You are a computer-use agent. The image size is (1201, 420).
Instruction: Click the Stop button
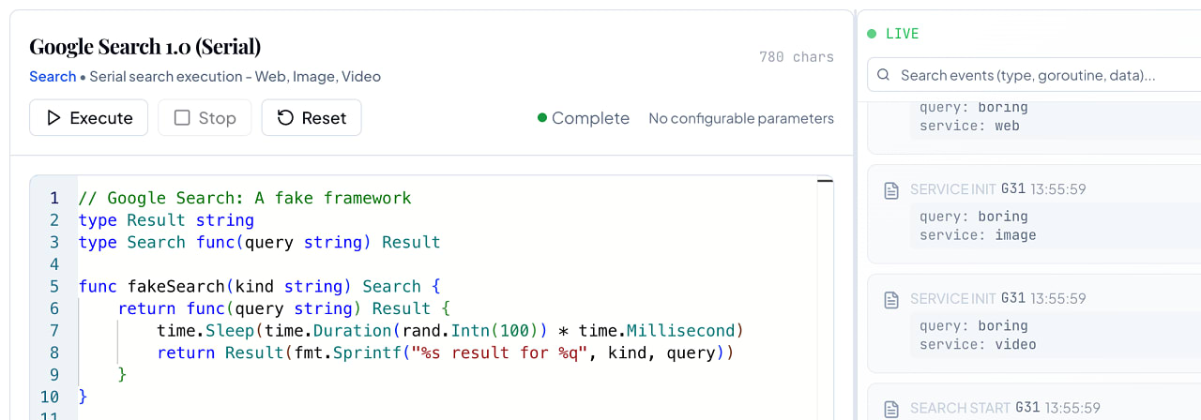(205, 118)
